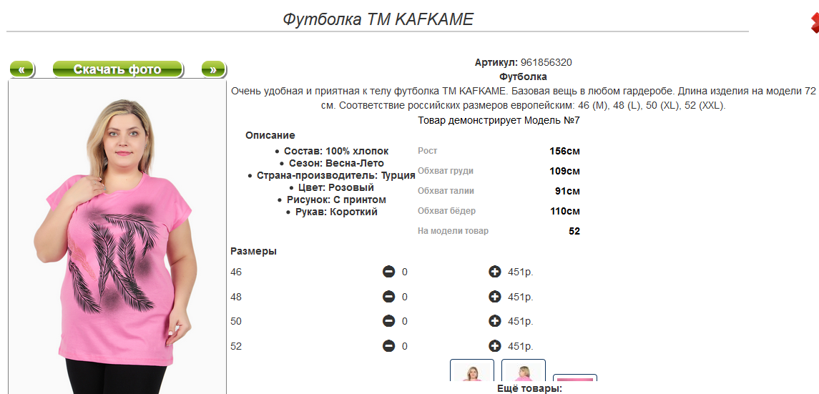Remove one item of size 50
Image resolution: width=819 pixels, height=394 pixels.
(388, 321)
